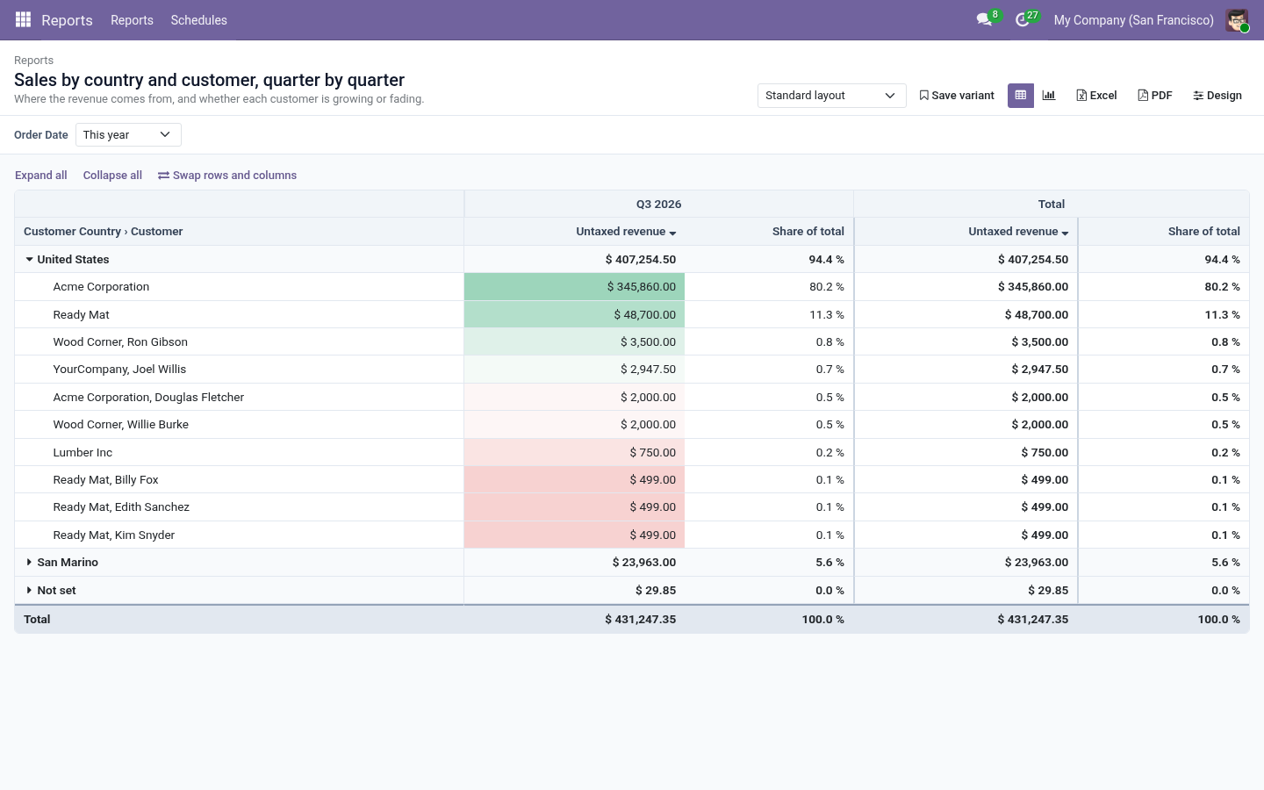Click Collapse all
Screen dimensions: 1264x790
(x=112, y=176)
